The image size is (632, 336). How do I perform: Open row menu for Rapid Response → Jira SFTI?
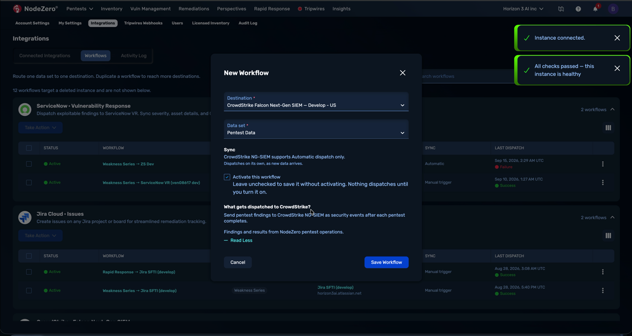[602, 272]
